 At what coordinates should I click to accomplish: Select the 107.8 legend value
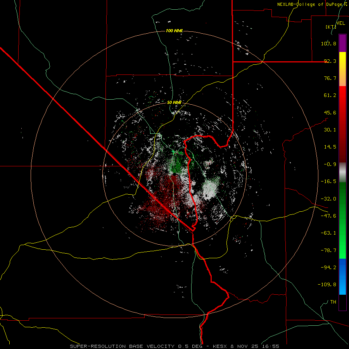click(x=328, y=43)
